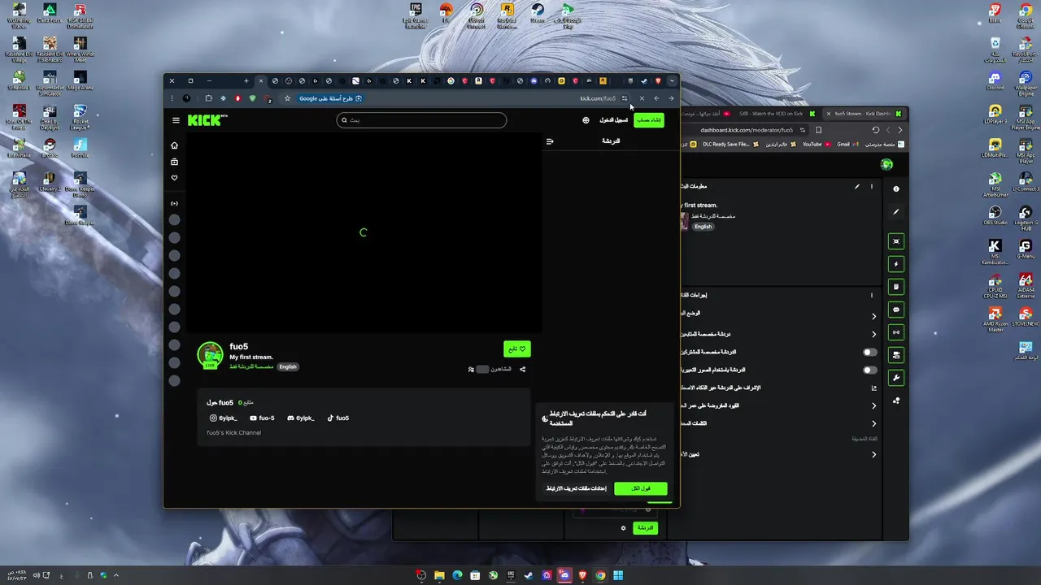Share the fuo5 stream

[x=523, y=369]
